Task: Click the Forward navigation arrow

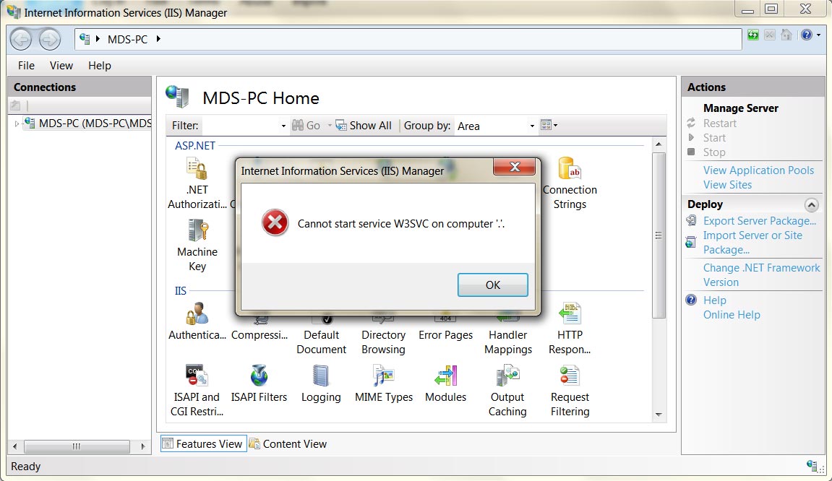Action: tap(50, 39)
